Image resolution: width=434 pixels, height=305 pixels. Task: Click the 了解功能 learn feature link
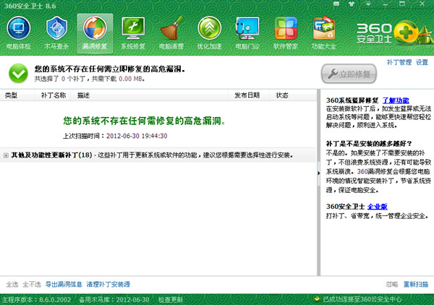point(396,100)
